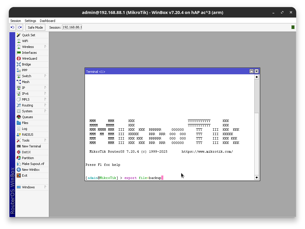This screenshot has width=305, height=229.
Task: Click the Quick Set wand icon
Action: (x=19, y=35)
